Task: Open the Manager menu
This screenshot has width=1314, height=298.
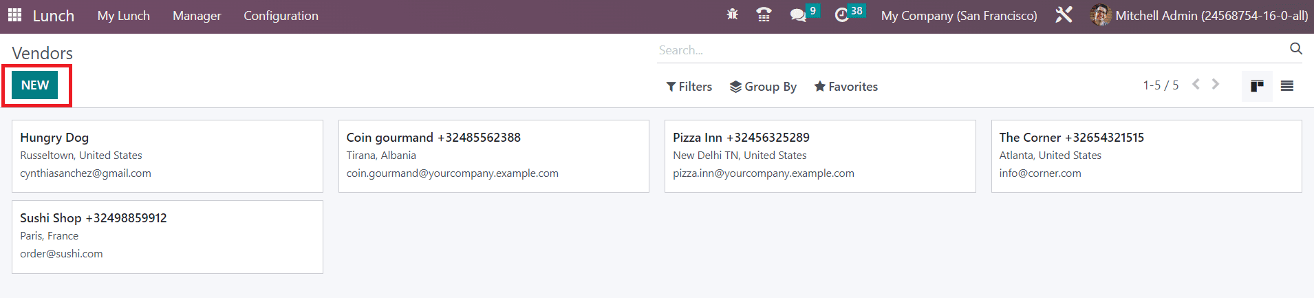Action: coord(197,16)
